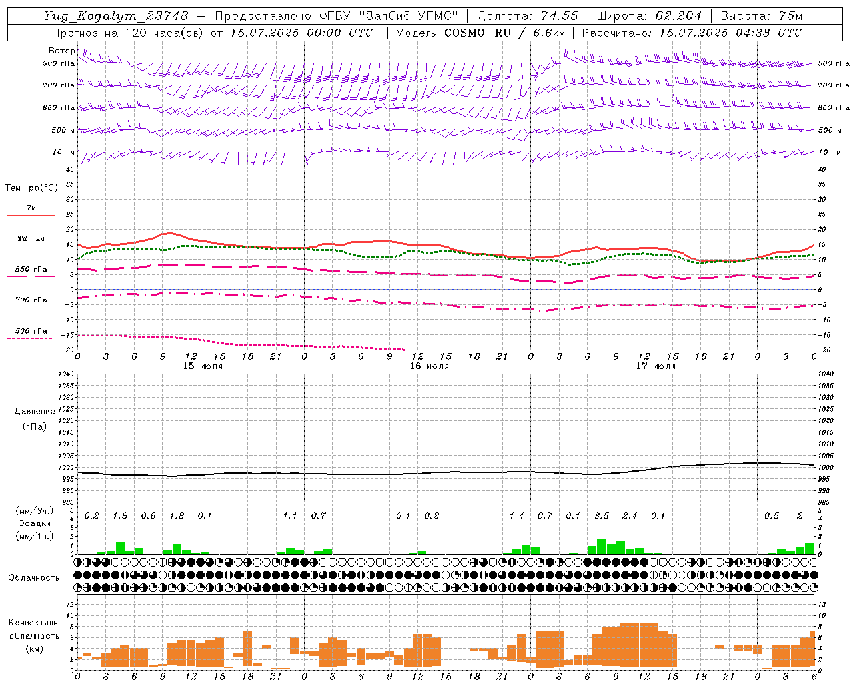
Task: Click the '17 июля' date label
Action: [656, 366]
